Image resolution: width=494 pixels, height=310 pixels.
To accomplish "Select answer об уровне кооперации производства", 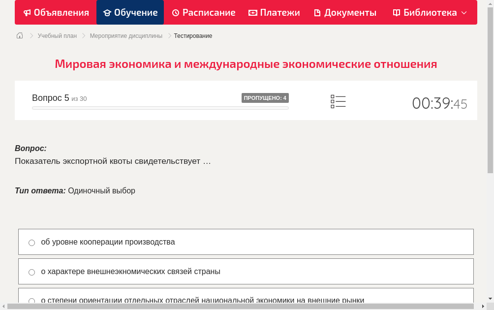I will pos(31,242).
